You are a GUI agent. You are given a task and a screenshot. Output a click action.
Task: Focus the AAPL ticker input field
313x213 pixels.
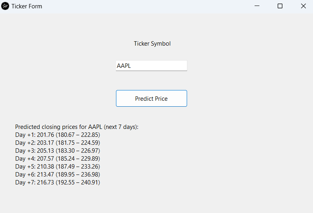tap(151, 66)
